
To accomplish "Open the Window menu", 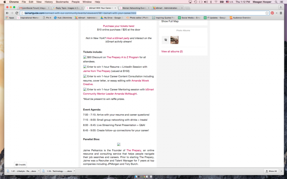I will (x=87, y=2).
